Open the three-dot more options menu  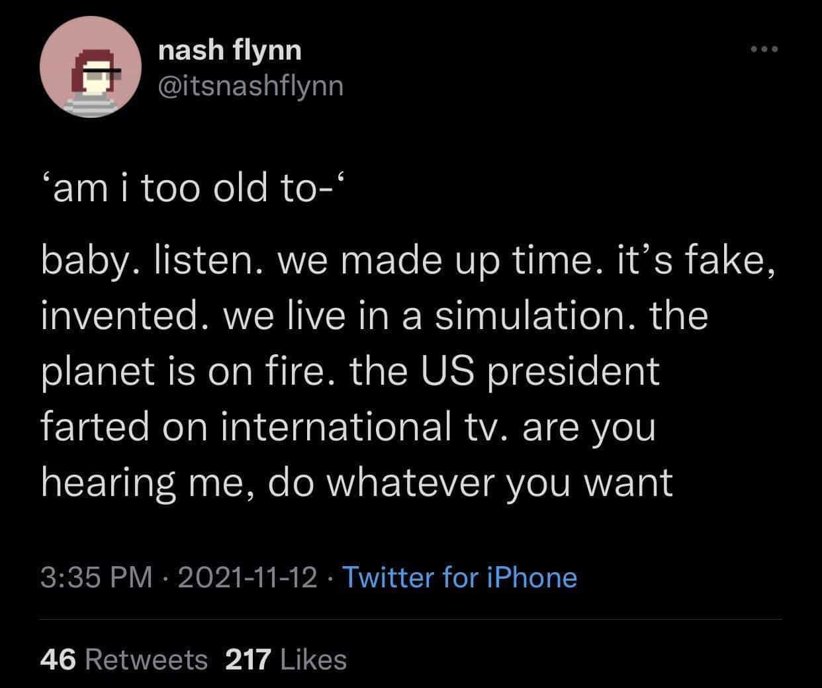pyautogui.click(x=766, y=50)
